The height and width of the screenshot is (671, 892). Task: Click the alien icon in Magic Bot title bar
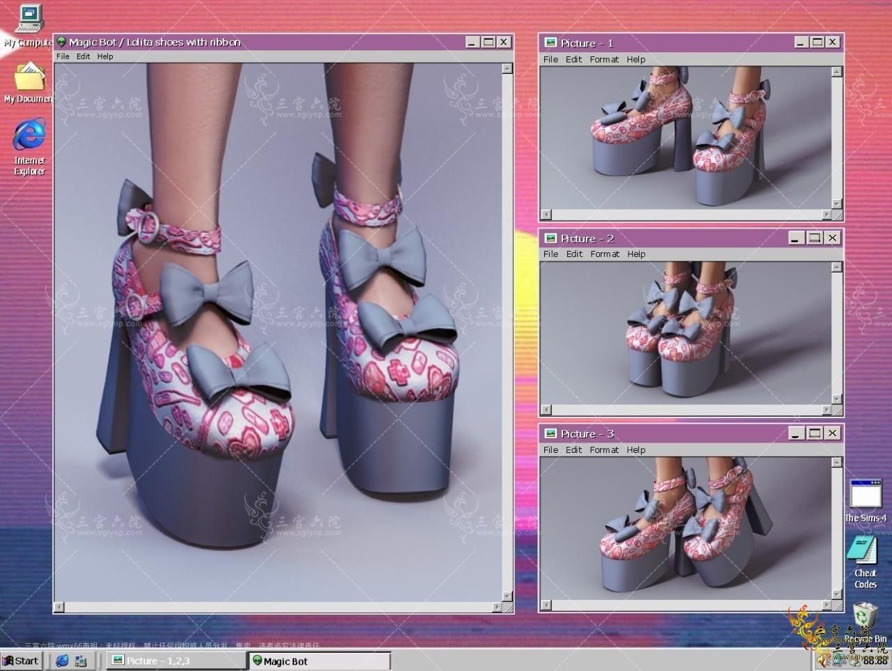point(61,42)
